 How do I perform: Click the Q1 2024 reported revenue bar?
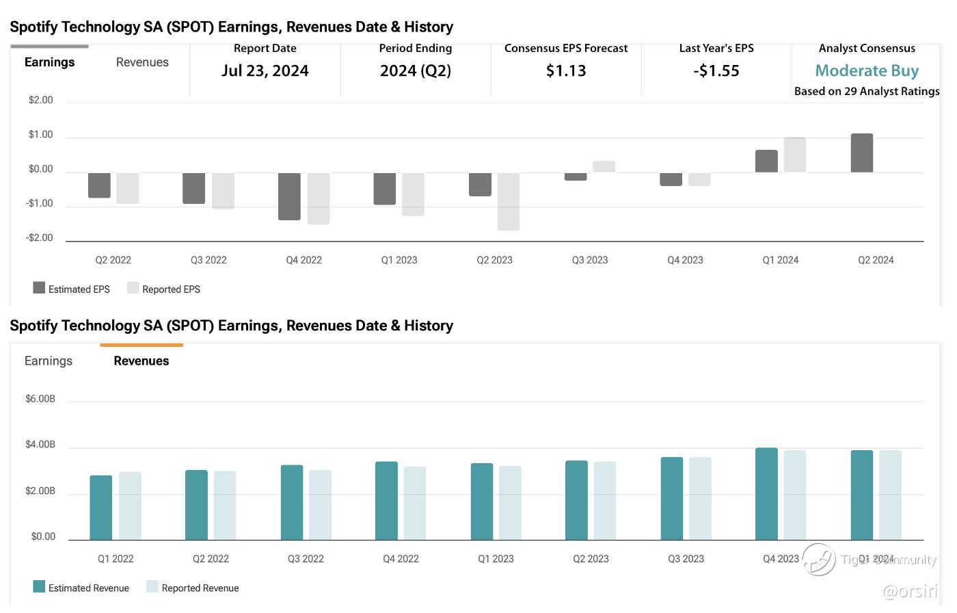point(890,495)
